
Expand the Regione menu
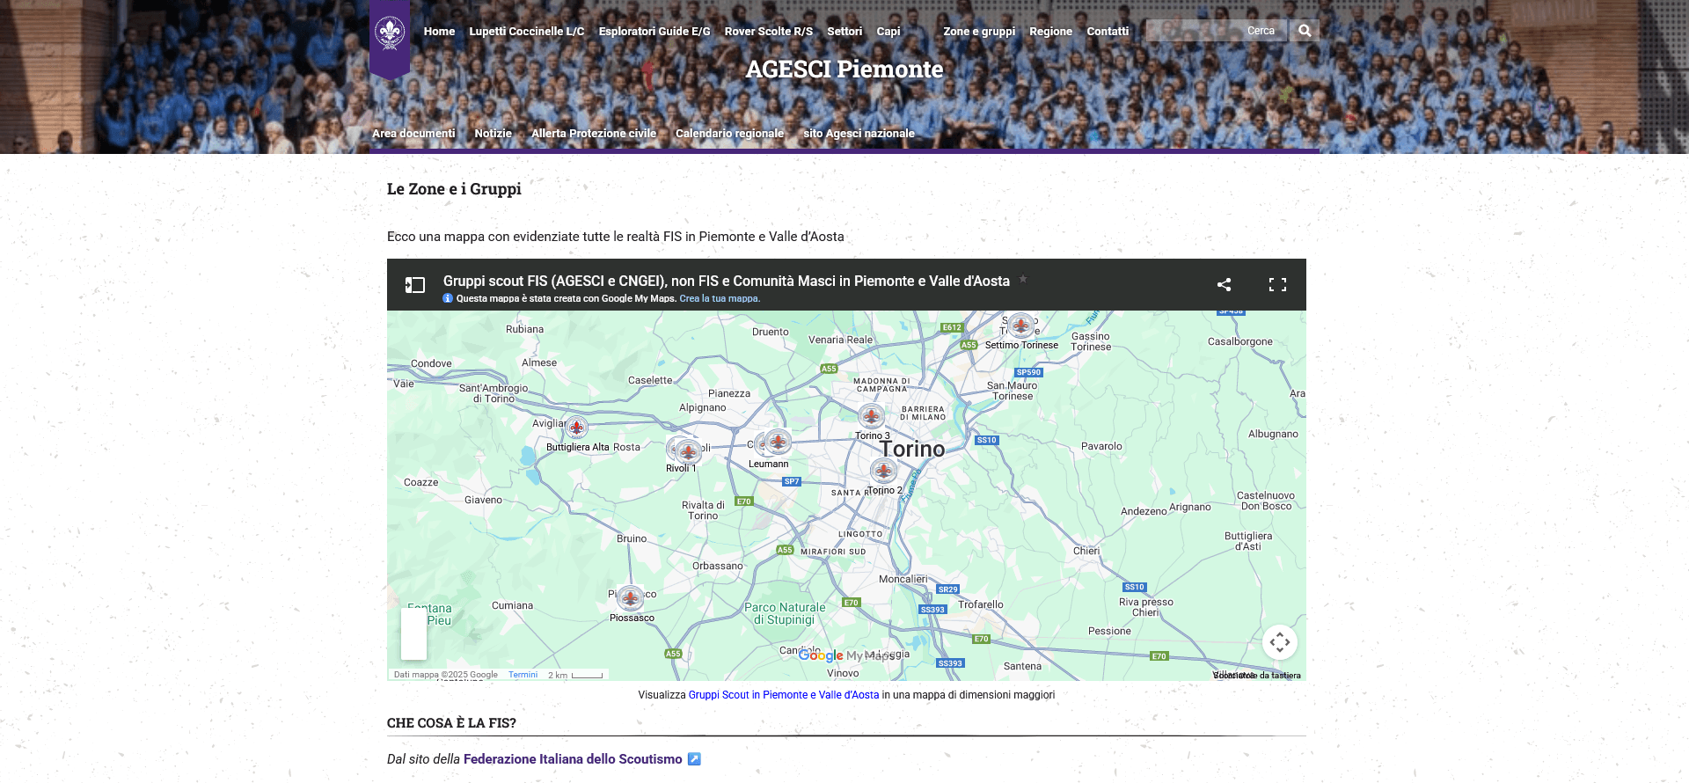coord(1050,32)
